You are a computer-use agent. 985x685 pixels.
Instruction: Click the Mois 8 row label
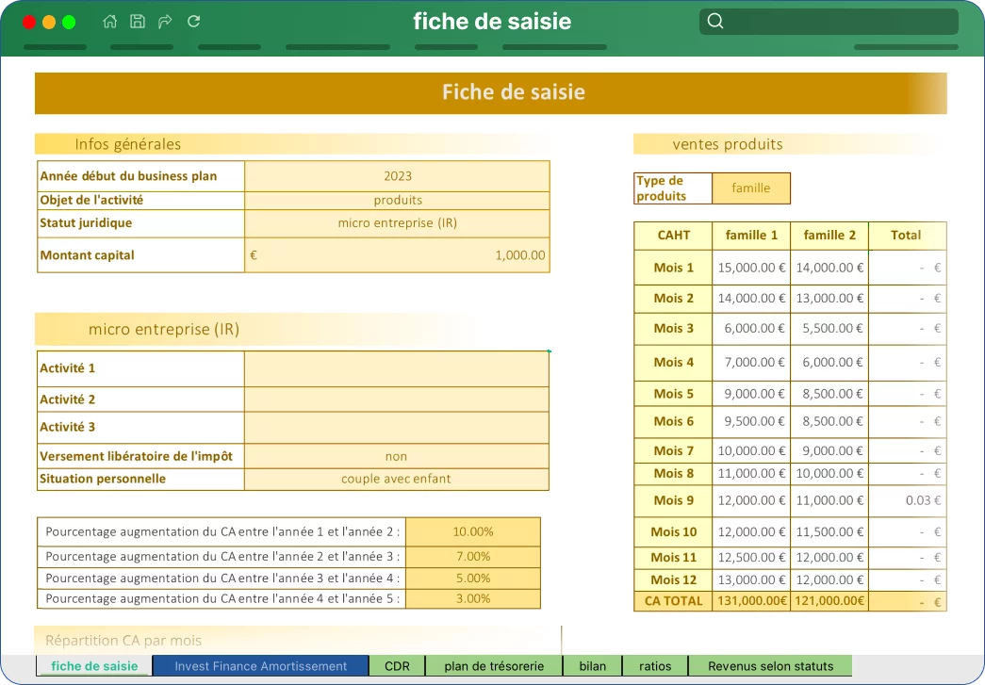coord(673,473)
